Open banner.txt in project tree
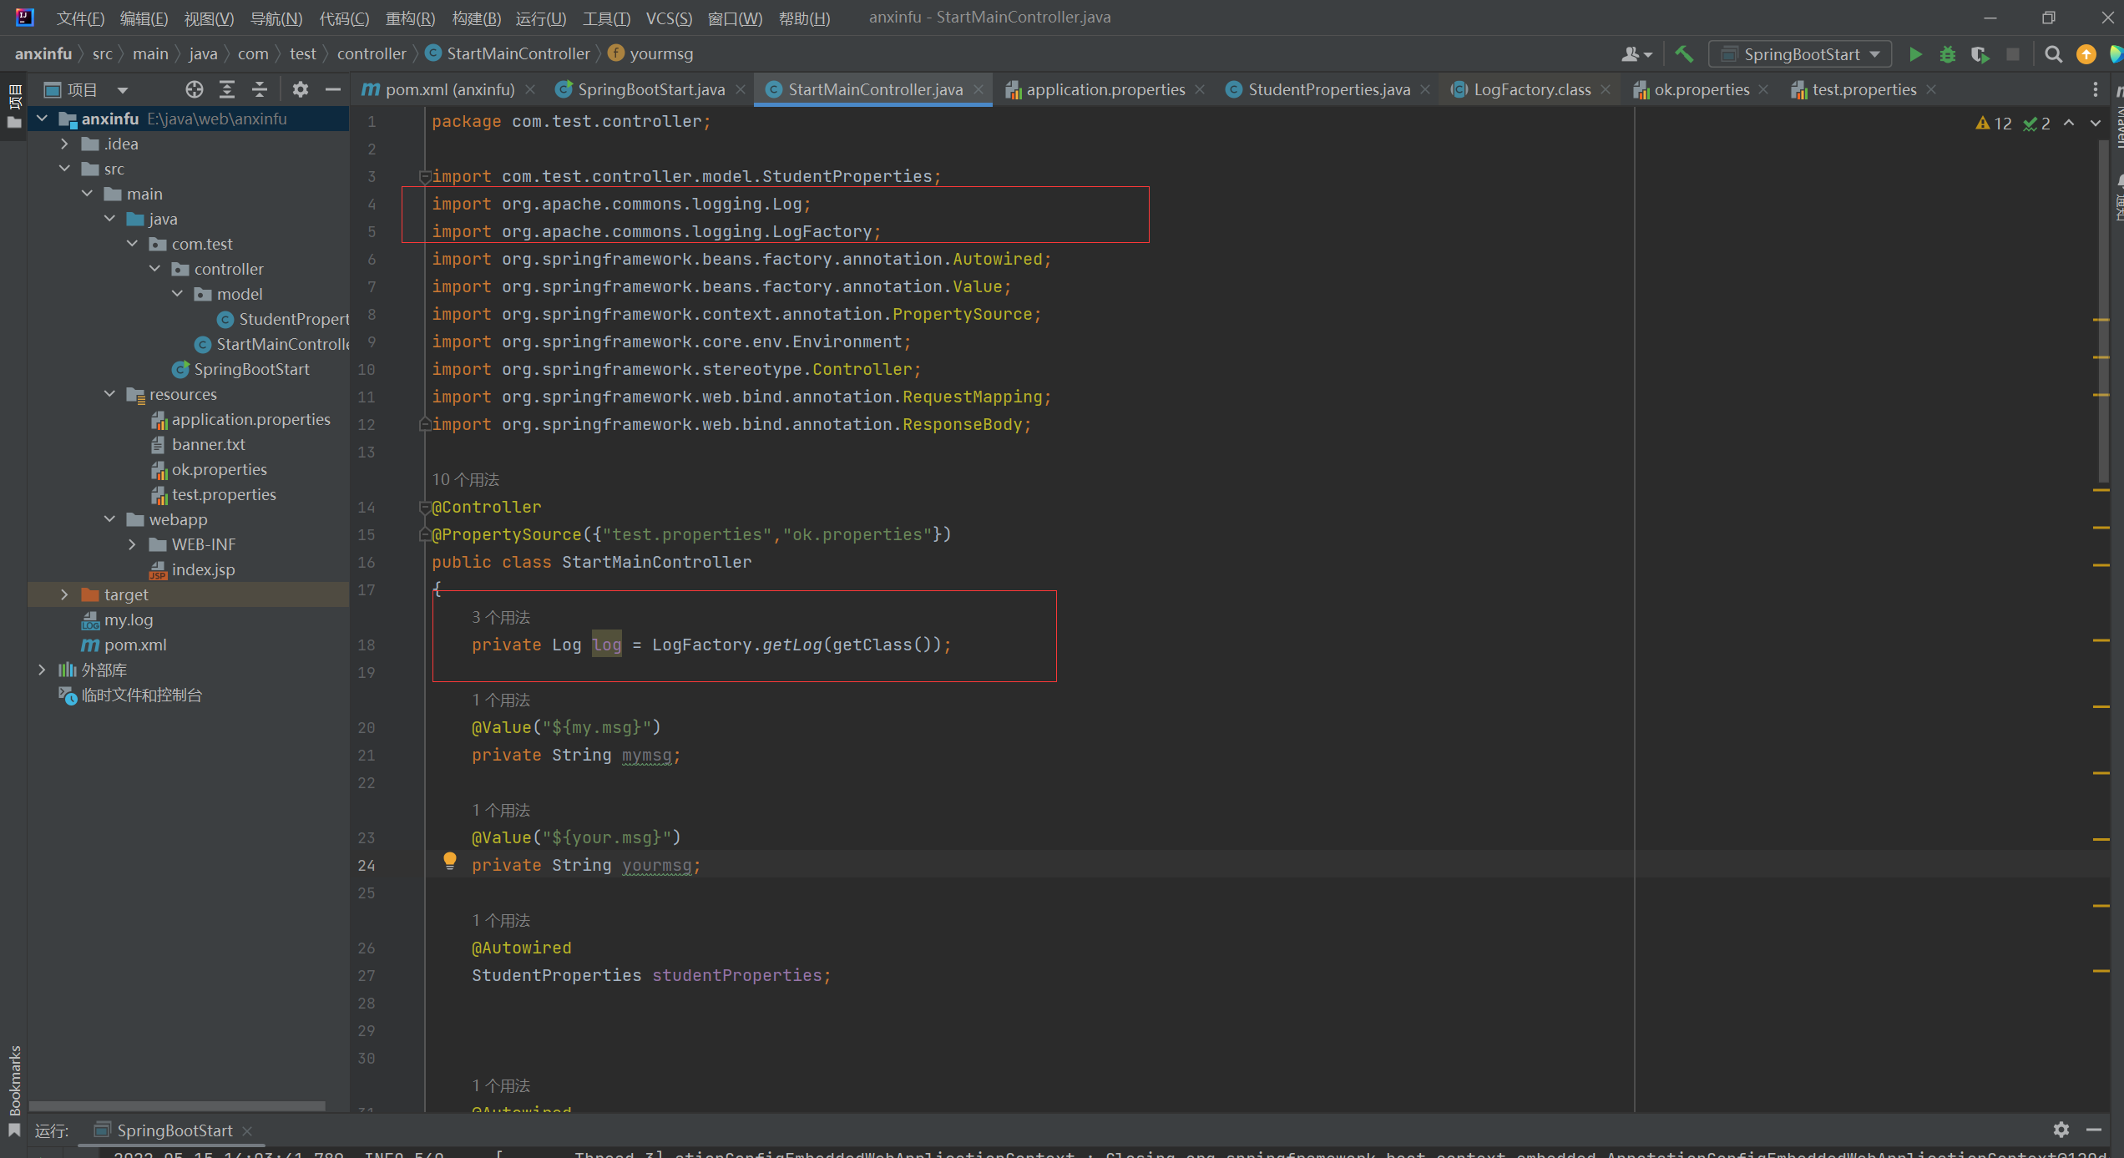2124x1158 pixels. 208,444
